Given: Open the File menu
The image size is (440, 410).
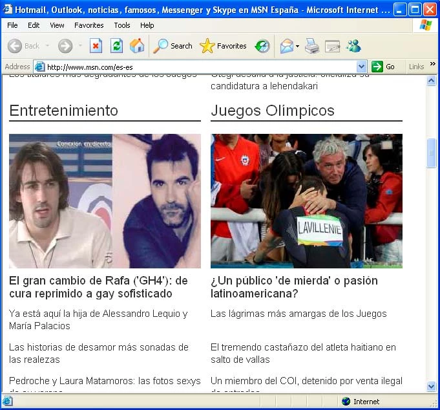Looking at the screenshot, I should [12, 25].
